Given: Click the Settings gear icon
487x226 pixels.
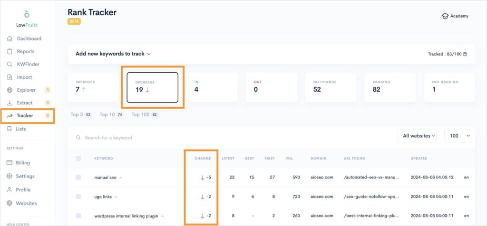Looking at the screenshot, I should coord(10,176).
